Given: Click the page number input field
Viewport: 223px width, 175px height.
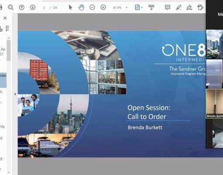Looking at the screenshot, I should click(44, 7).
